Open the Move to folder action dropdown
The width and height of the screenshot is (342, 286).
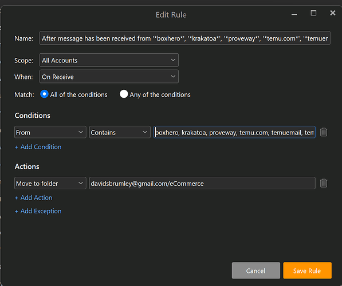coord(50,183)
